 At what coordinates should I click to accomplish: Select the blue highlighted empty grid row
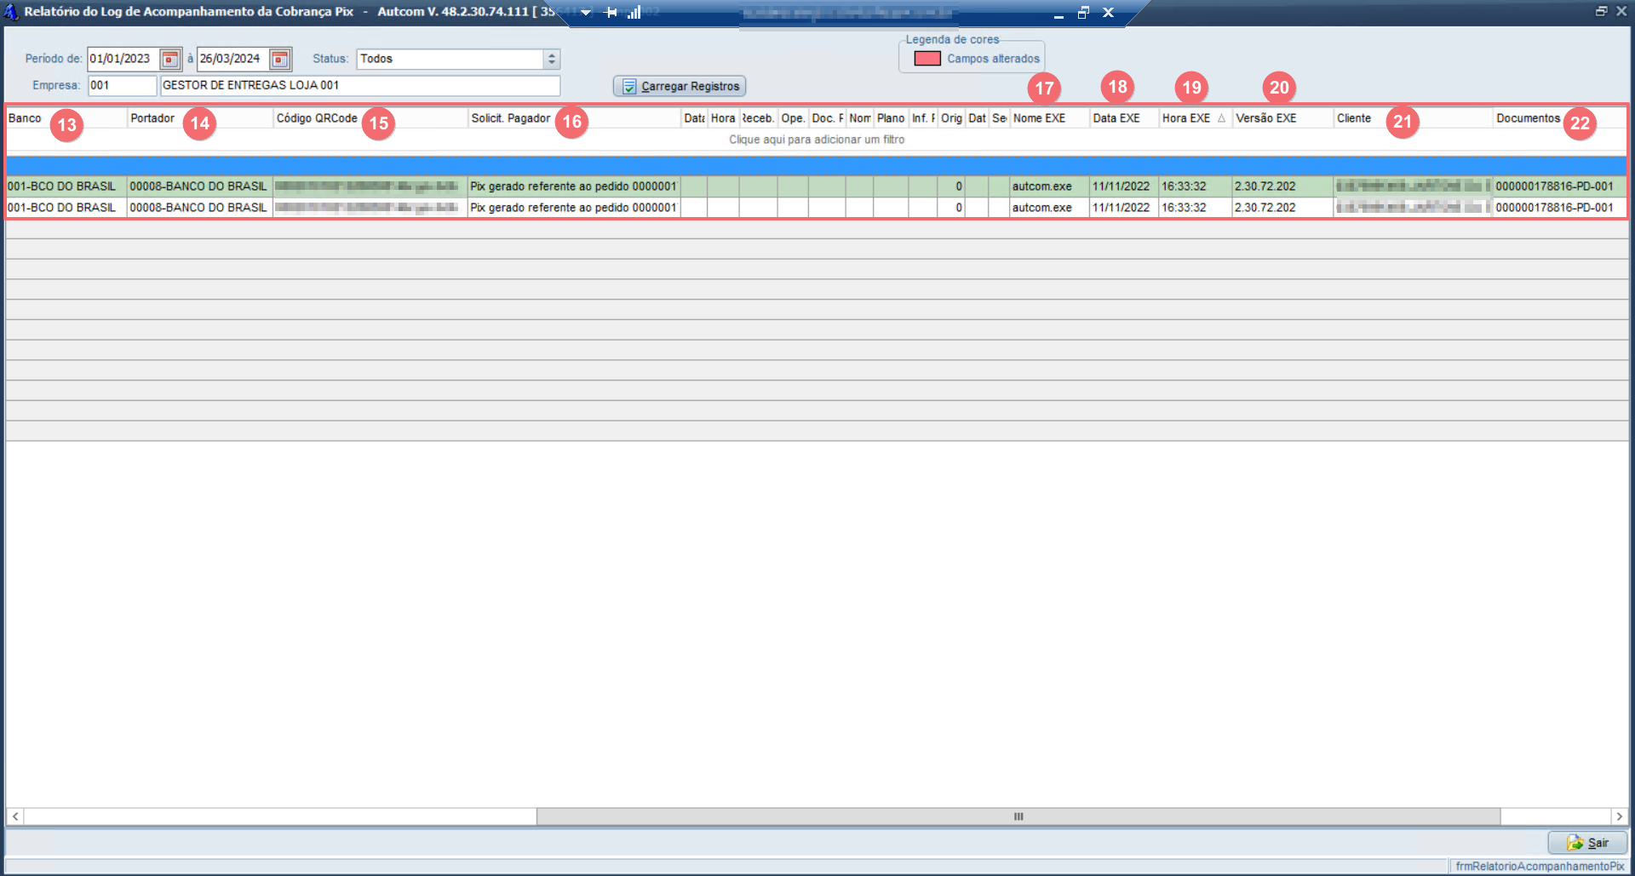click(x=817, y=165)
